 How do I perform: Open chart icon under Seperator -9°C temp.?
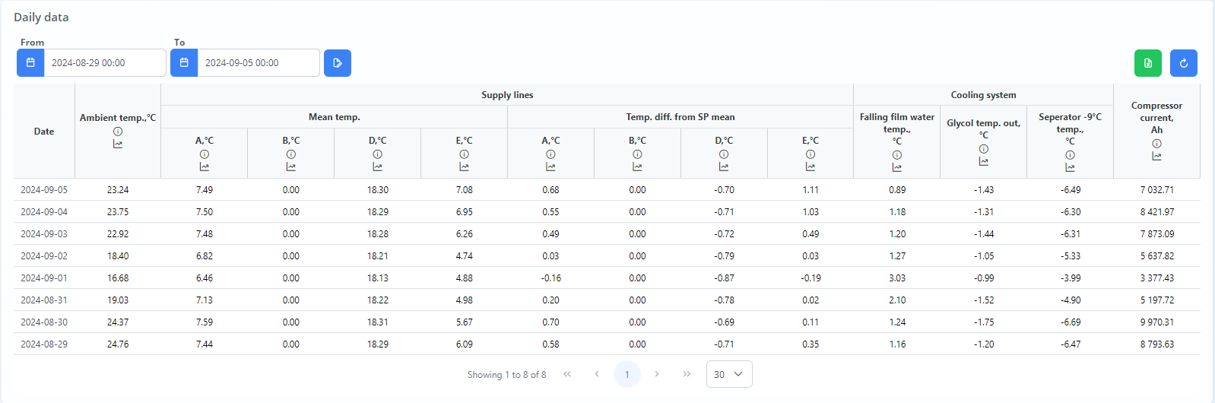click(x=1070, y=167)
